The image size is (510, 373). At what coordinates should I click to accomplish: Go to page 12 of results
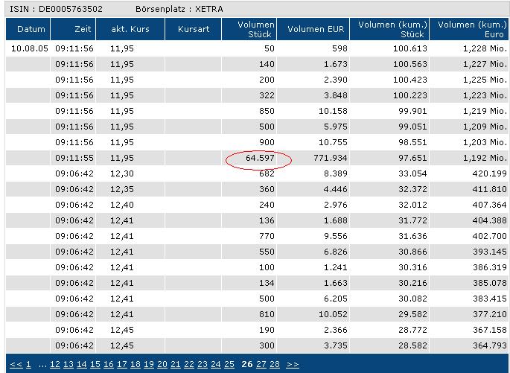(x=54, y=364)
